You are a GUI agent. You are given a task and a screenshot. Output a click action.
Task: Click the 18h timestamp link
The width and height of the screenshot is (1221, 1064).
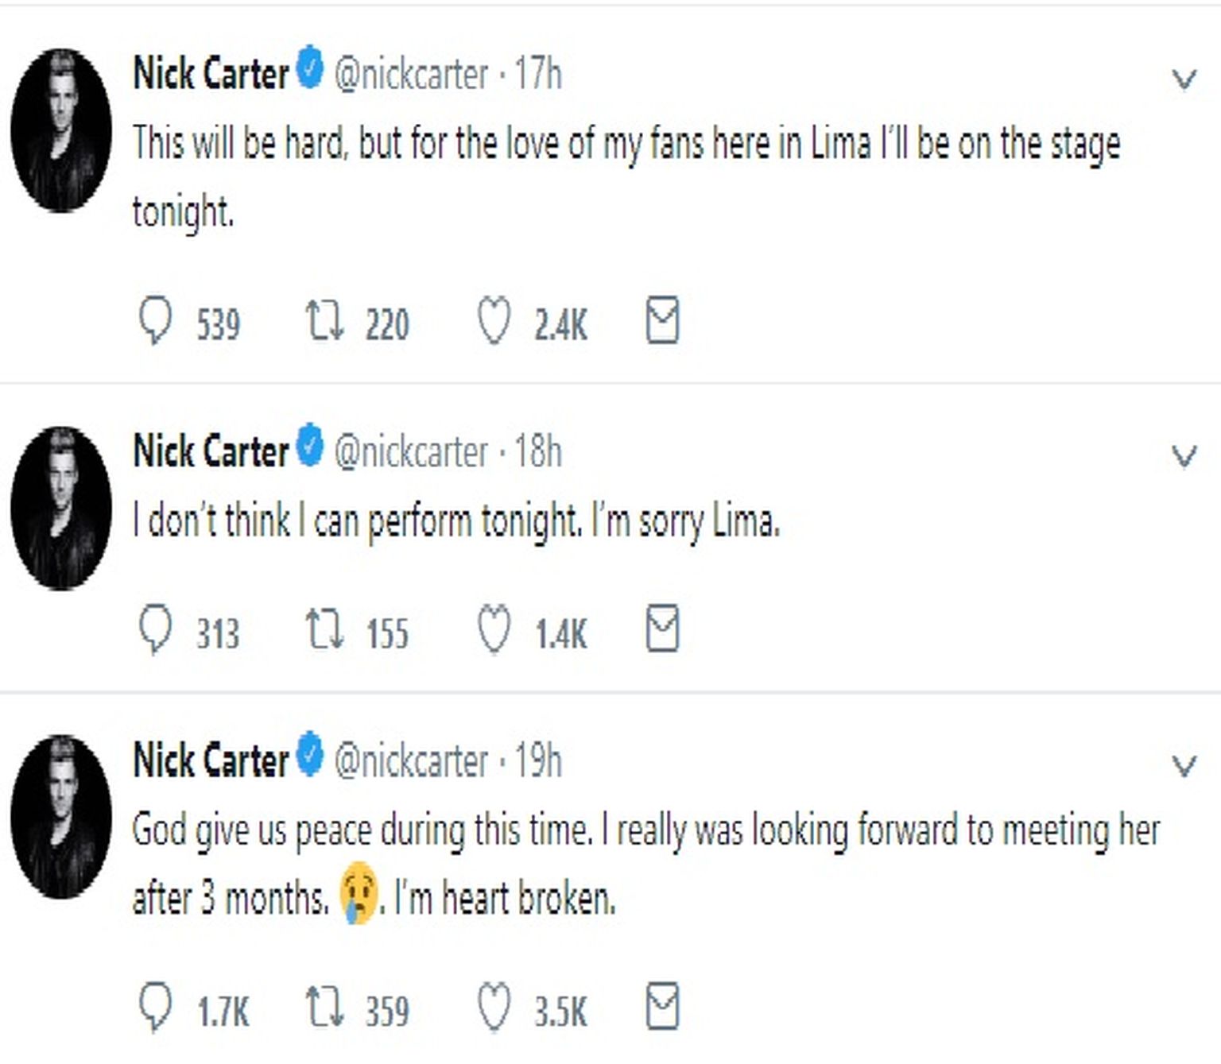pyautogui.click(x=538, y=452)
